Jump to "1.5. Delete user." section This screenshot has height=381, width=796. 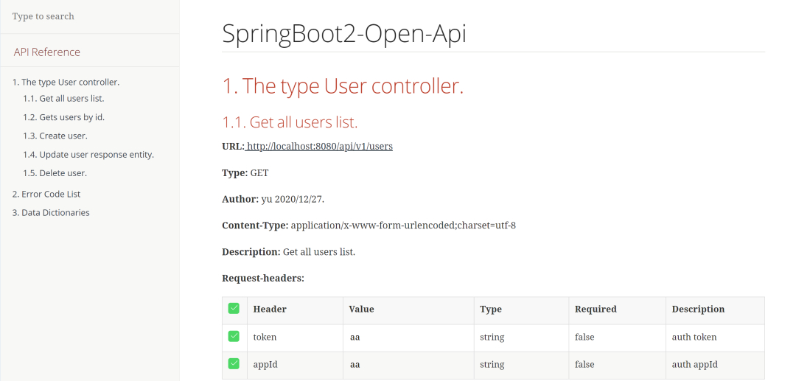pyautogui.click(x=55, y=173)
